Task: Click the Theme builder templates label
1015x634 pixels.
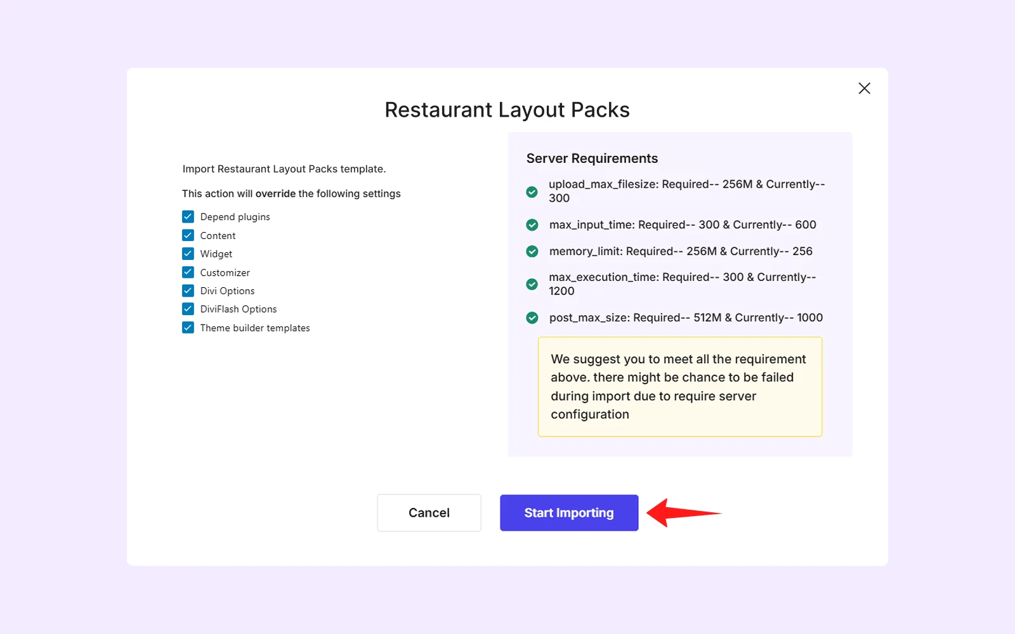Action: coord(255,328)
